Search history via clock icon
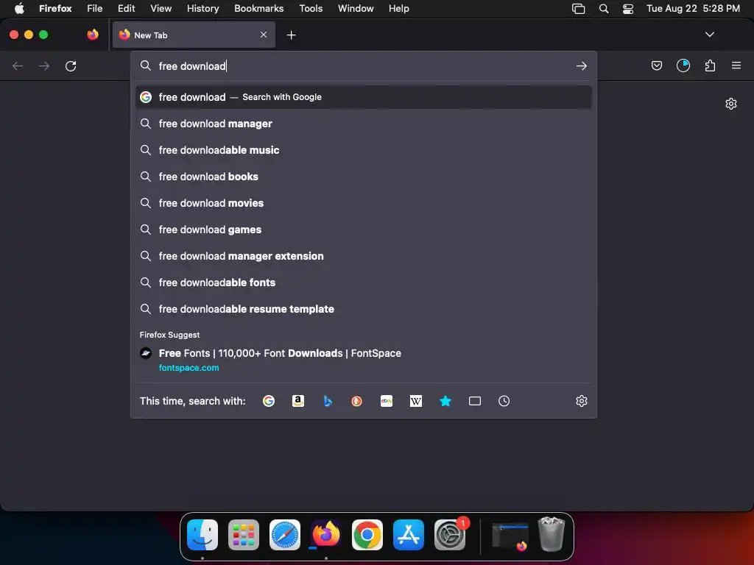Image resolution: width=754 pixels, height=565 pixels. [x=504, y=401]
